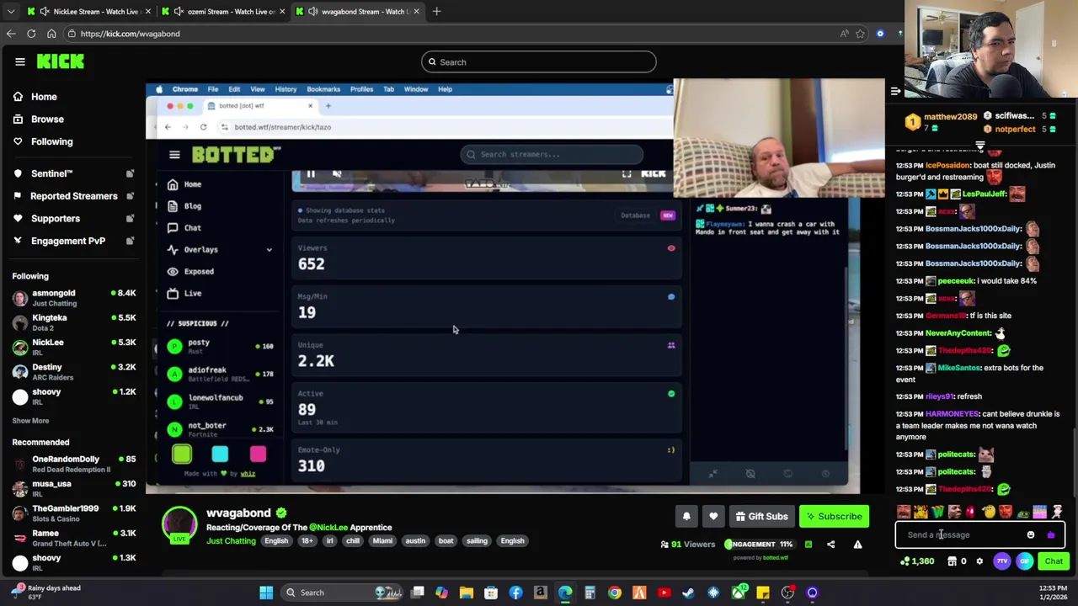Open Calculator from the taskbar
This screenshot has width=1078, height=606.
590,593
